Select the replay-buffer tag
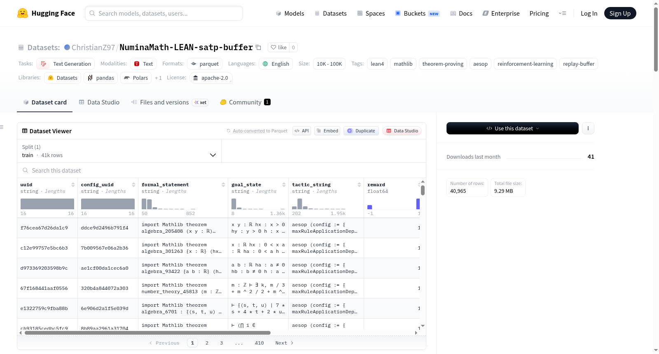The height and width of the screenshot is (354, 659). (x=579, y=64)
